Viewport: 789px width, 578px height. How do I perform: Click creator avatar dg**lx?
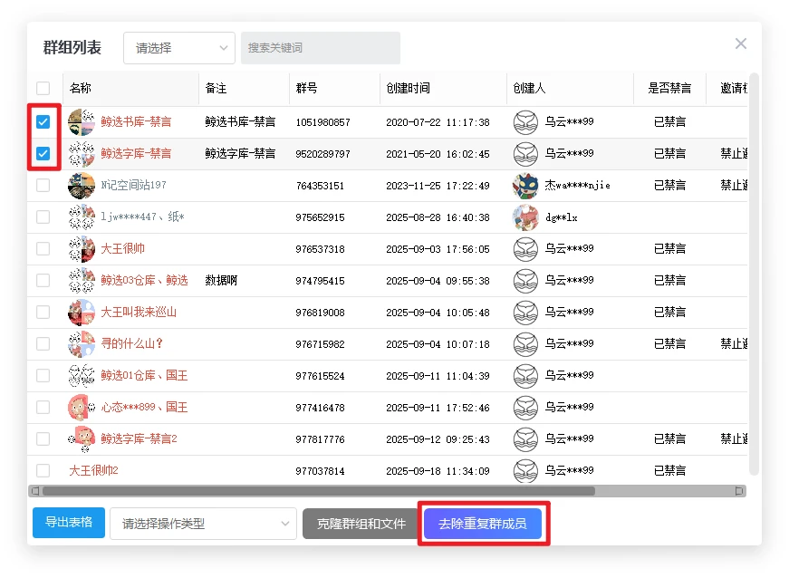coord(525,217)
